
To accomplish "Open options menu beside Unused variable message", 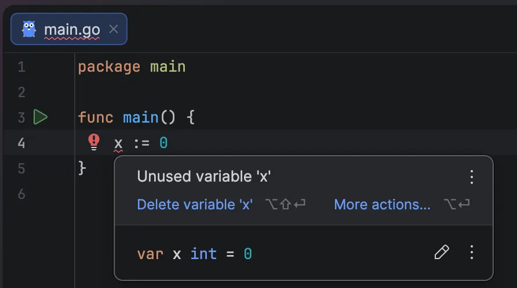I will [472, 177].
